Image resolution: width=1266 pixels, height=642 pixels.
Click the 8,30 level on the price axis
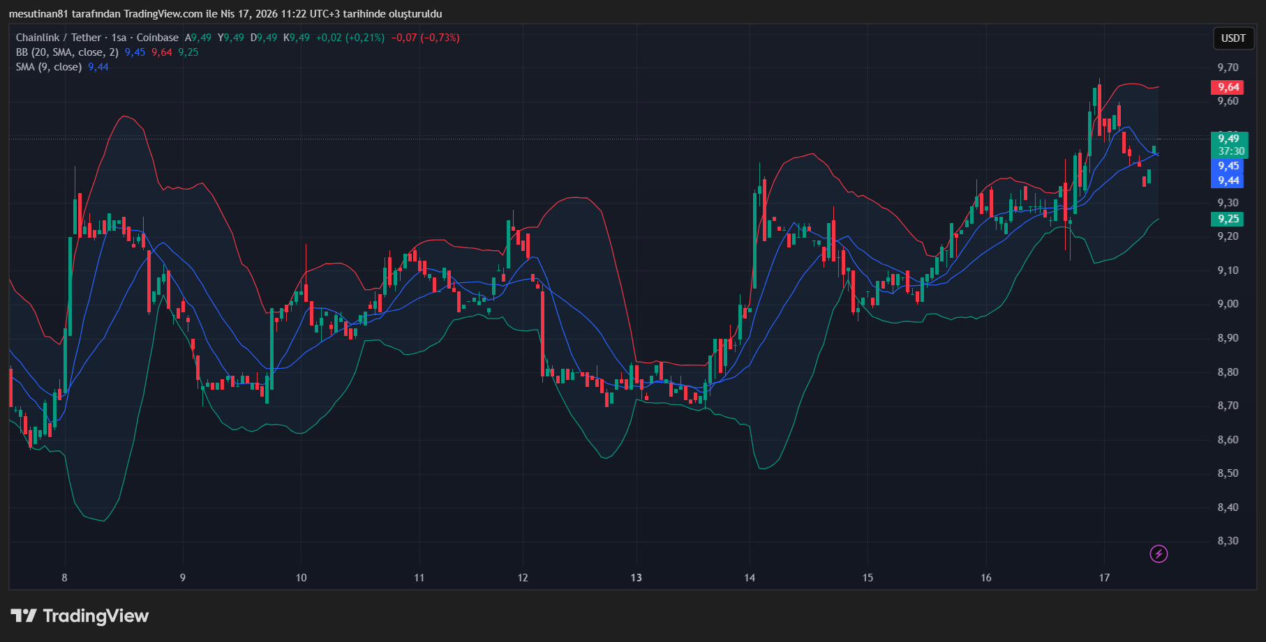1228,541
